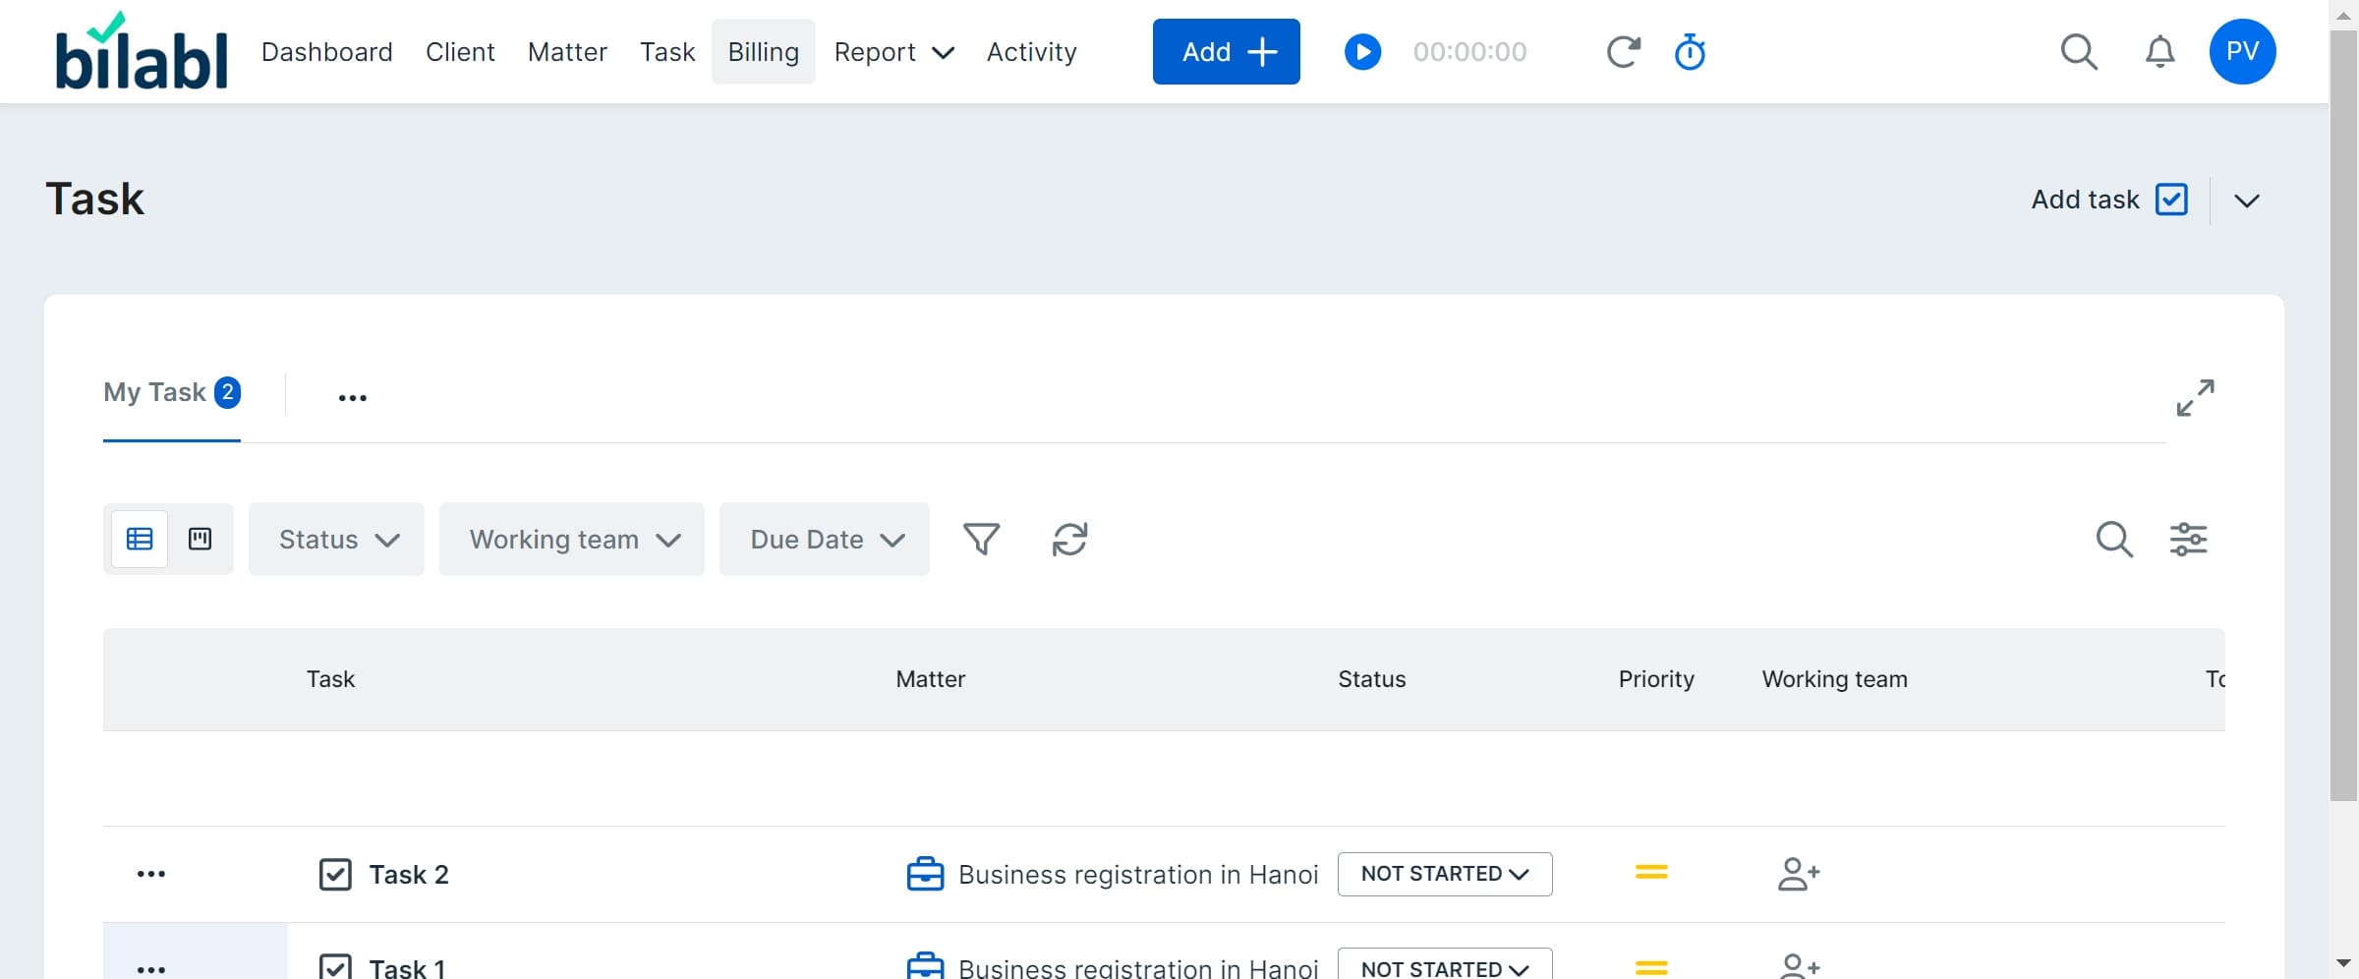Screen dimensions: 2359x979
Task: Click the scrollbar down arrow
Action: 2343,963
